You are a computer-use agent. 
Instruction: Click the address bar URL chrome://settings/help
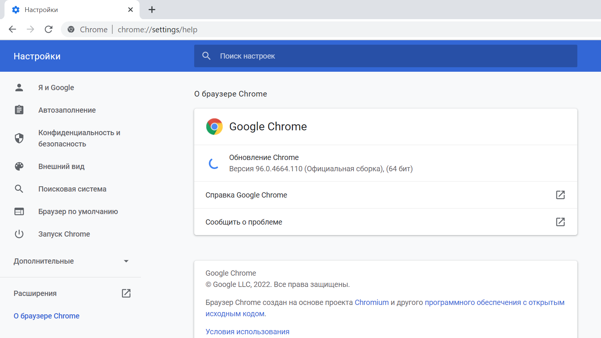[157, 30]
